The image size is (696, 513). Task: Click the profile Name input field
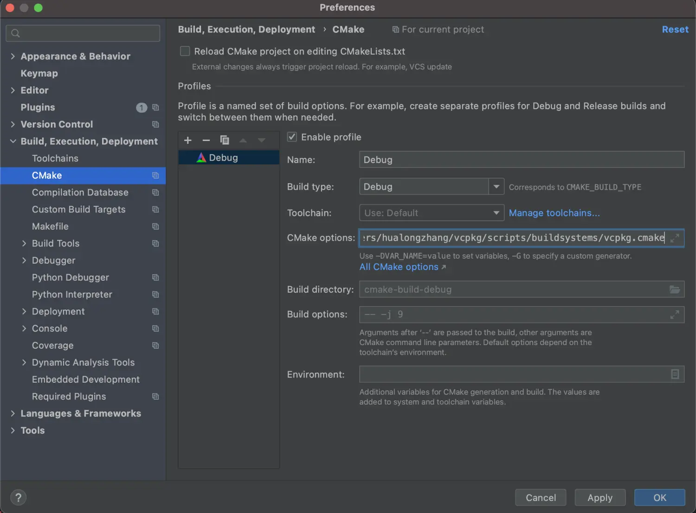tap(522, 160)
